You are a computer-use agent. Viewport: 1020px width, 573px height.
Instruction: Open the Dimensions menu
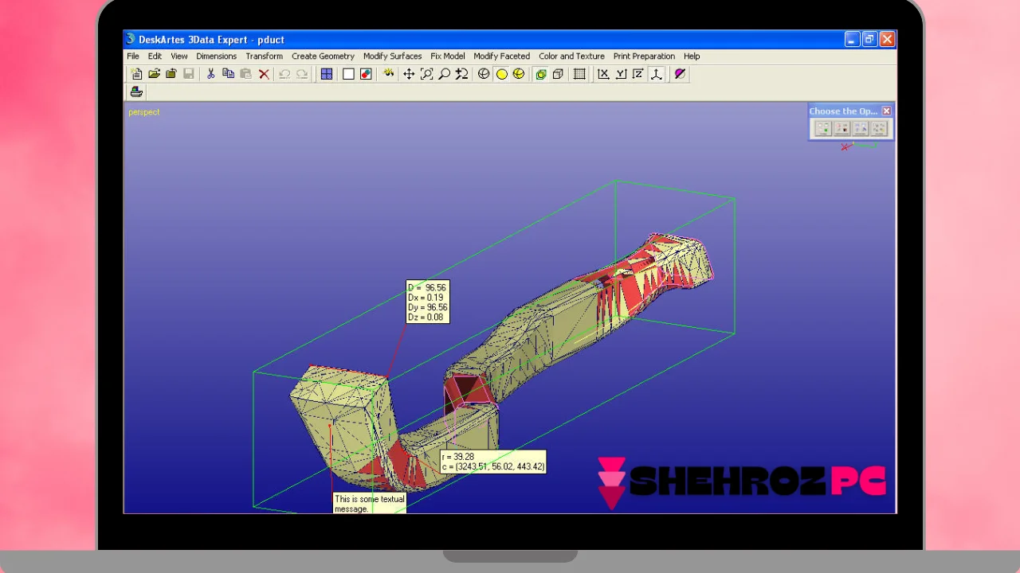[217, 57]
